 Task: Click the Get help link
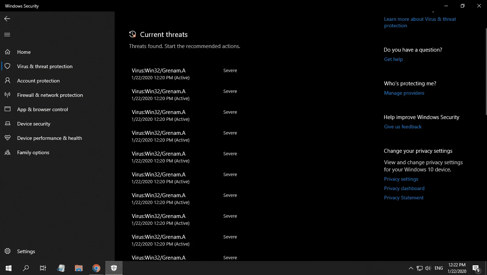point(393,59)
